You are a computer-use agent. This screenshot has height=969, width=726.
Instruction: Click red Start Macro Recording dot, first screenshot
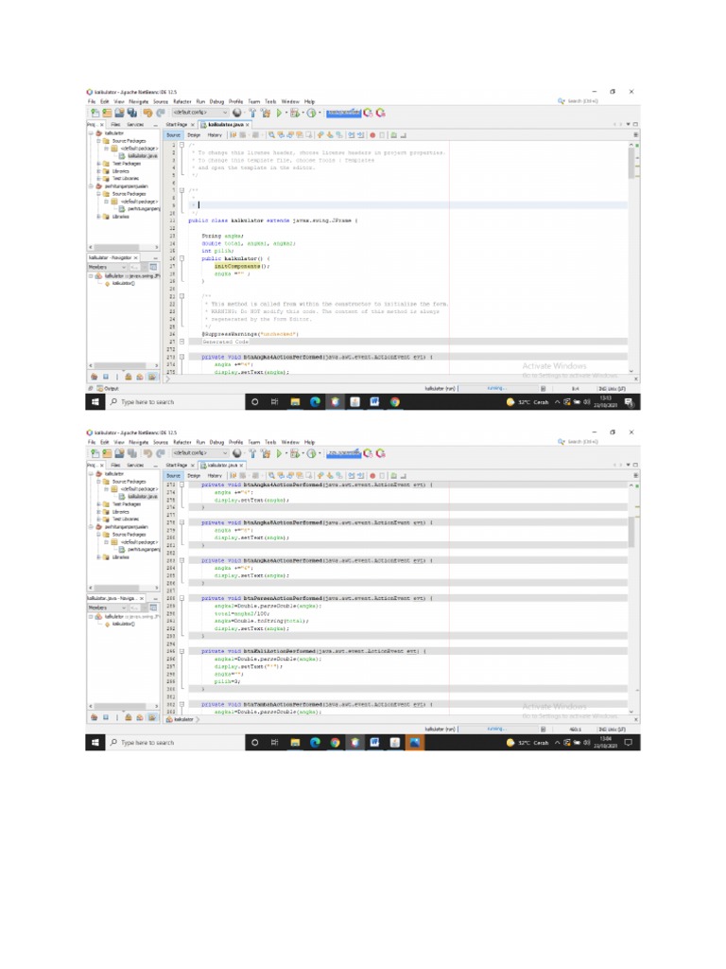[372, 134]
